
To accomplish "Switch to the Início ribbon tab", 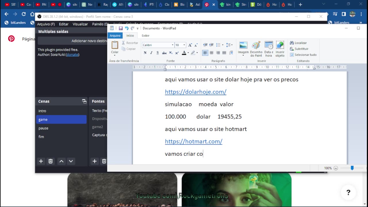I will click(x=130, y=36).
